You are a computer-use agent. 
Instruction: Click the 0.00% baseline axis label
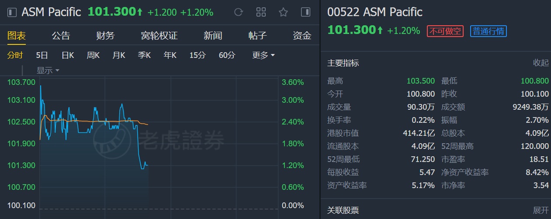click(293, 205)
